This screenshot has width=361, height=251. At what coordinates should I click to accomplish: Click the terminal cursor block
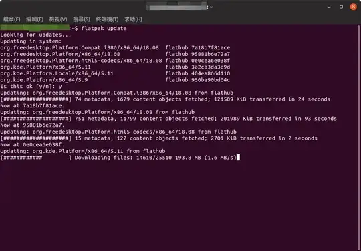(x=238, y=158)
